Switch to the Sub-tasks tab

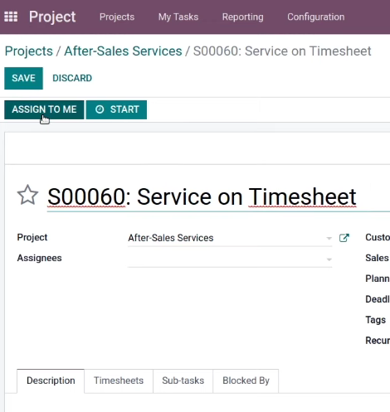pyautogui.click(x=183, y=380)
